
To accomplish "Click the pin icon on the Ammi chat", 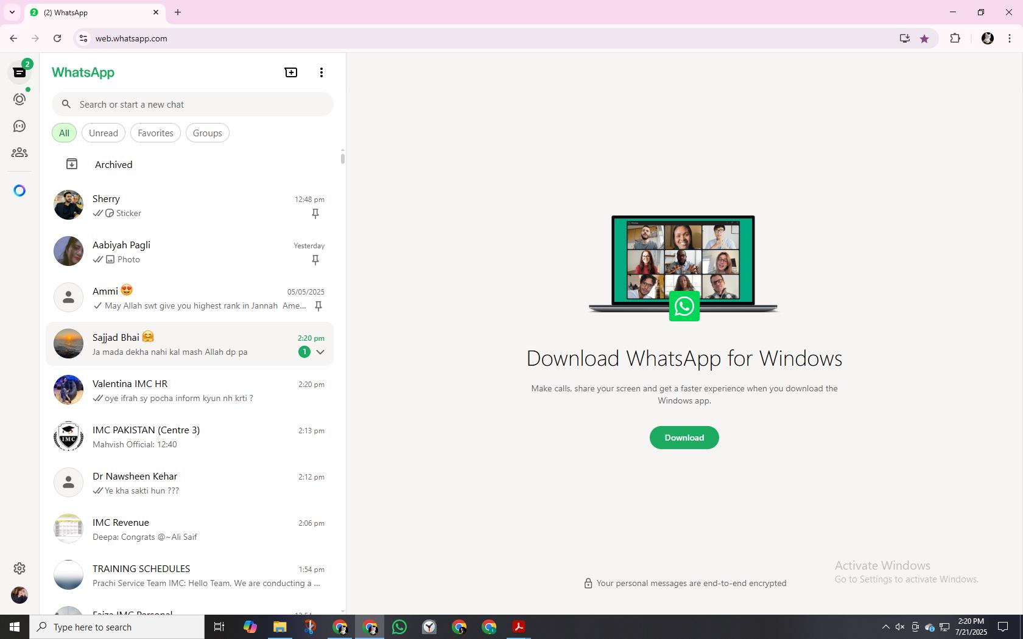I will 318,306.
